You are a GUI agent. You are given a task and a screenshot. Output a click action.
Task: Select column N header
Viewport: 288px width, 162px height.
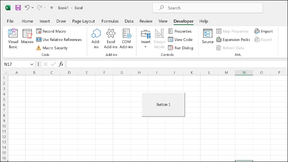pyautogui.click(x=244, y=73)
